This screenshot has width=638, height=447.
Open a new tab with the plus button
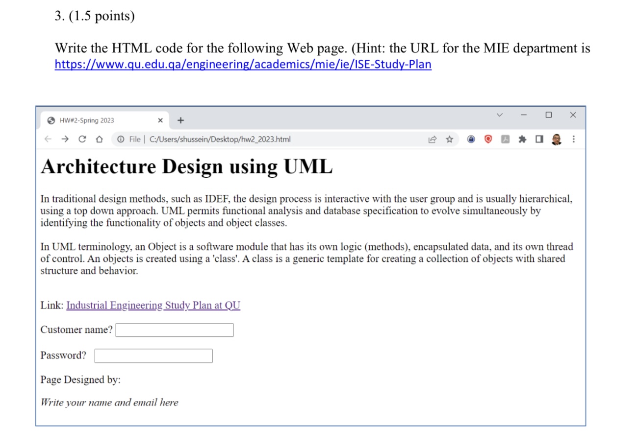(x=180, y=120)
